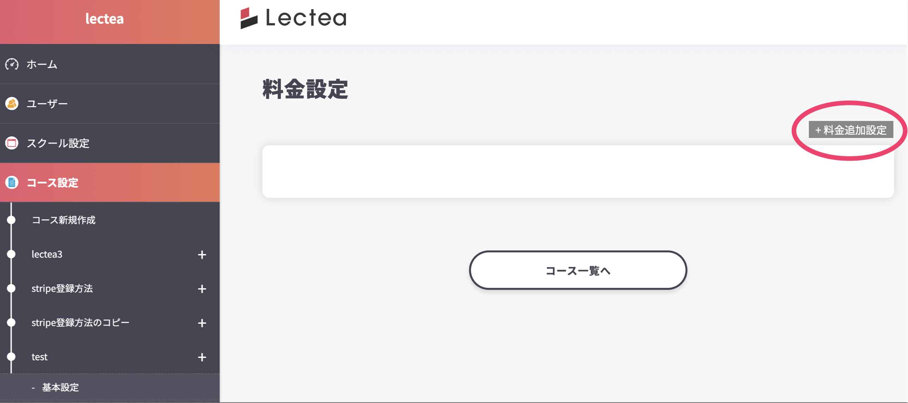
Task: Open the コース設定 sidebar section
Action: click(53, 182)
